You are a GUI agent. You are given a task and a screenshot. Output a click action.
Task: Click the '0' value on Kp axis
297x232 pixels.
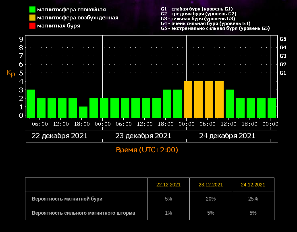pos(21,115)
